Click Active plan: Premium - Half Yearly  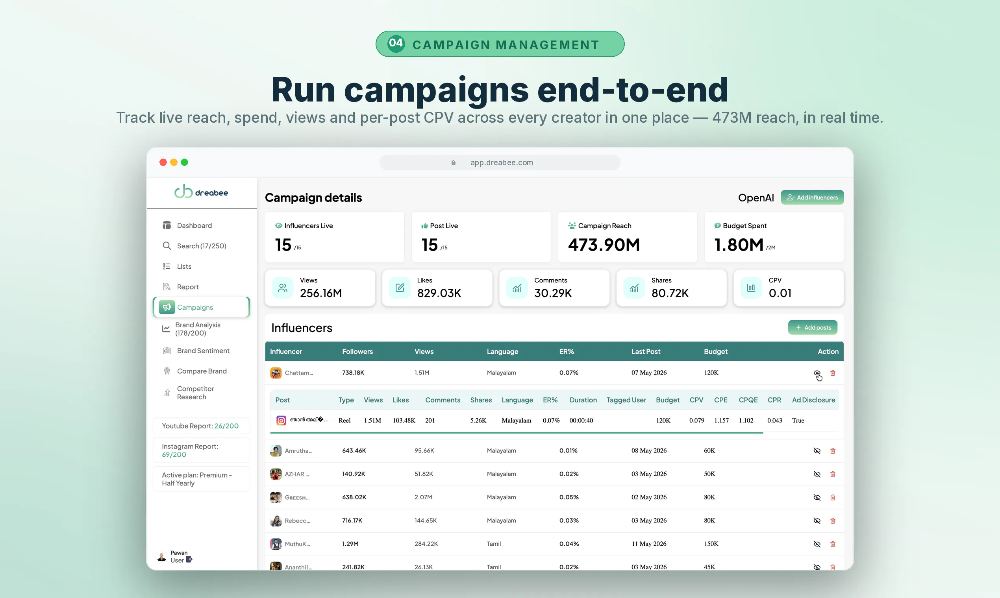(x=201, y=479)
